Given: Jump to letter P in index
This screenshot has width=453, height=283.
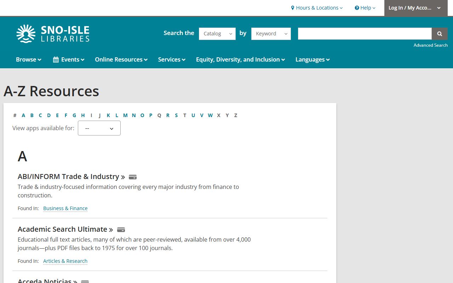Looking at the screenshot, I should (x=151, y=115).
